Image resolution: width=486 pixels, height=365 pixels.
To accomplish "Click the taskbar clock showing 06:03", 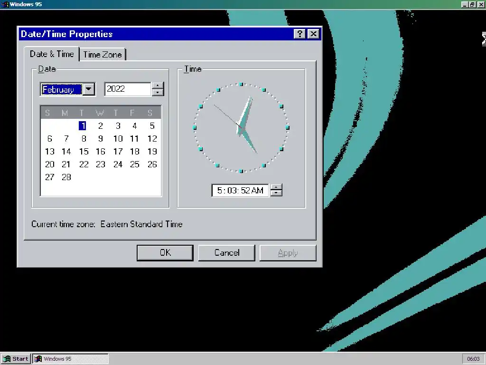I will pos(473,359).
